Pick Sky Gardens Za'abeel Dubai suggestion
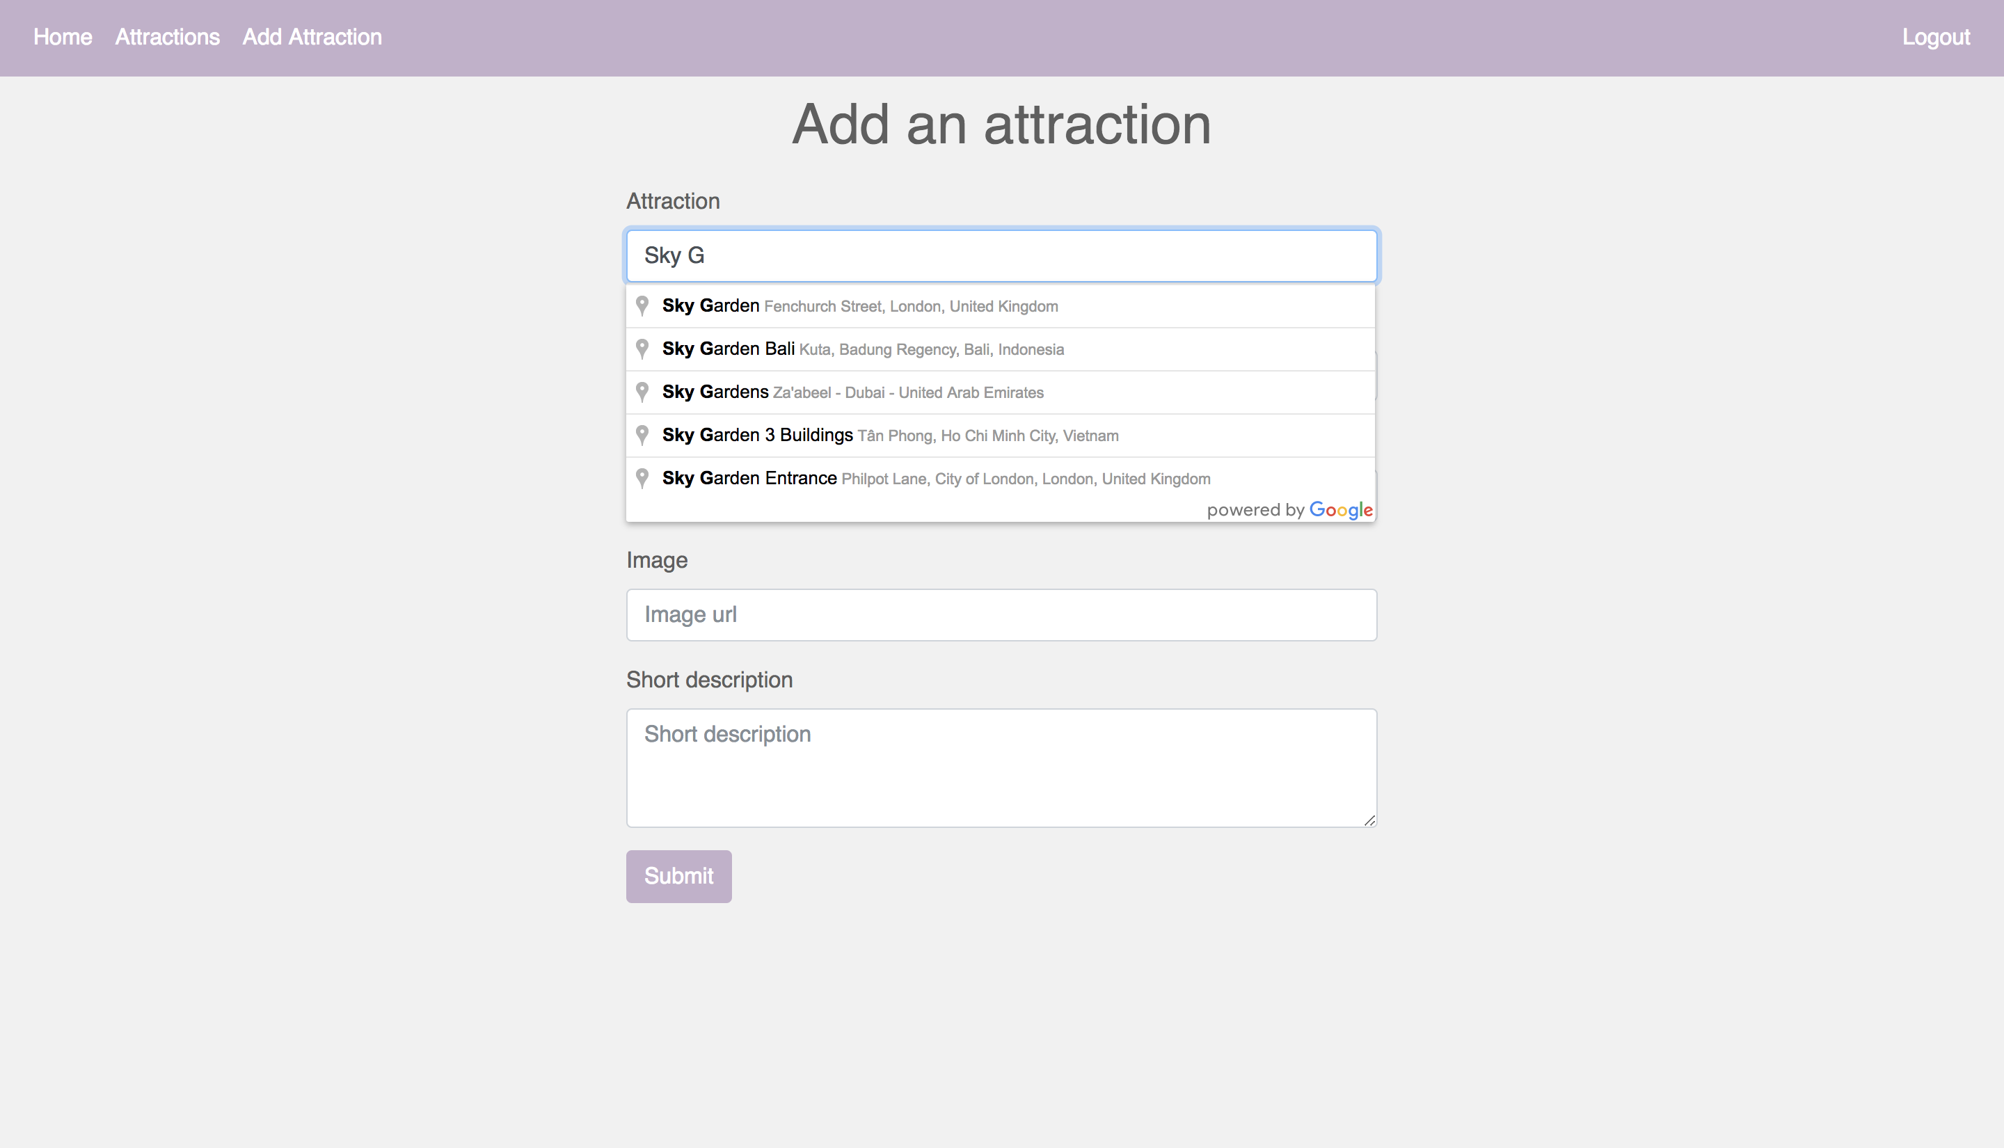 pyautogui.click(x=852, y=392)
